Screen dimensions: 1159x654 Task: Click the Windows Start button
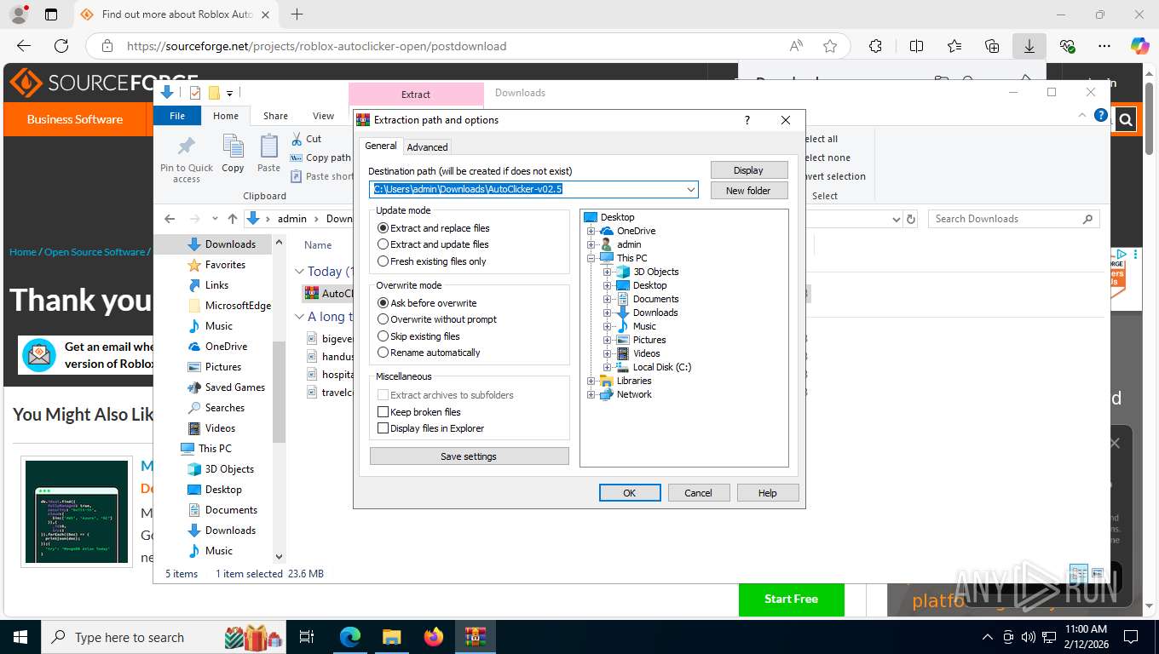click(20, 637)
